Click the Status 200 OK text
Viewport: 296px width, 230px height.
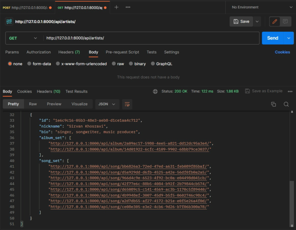tap(174, 92)
